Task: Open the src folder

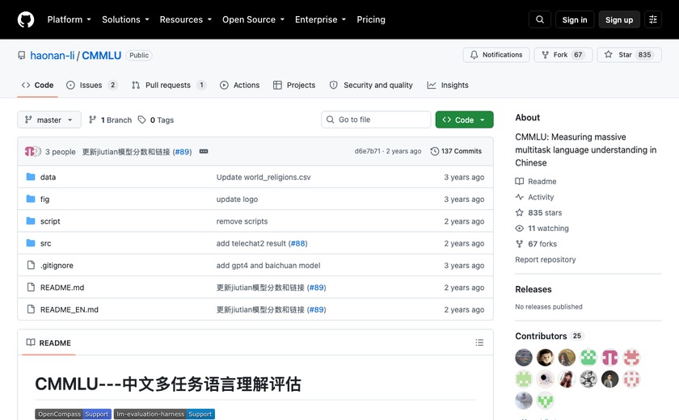Action: (x=45, y=243)
